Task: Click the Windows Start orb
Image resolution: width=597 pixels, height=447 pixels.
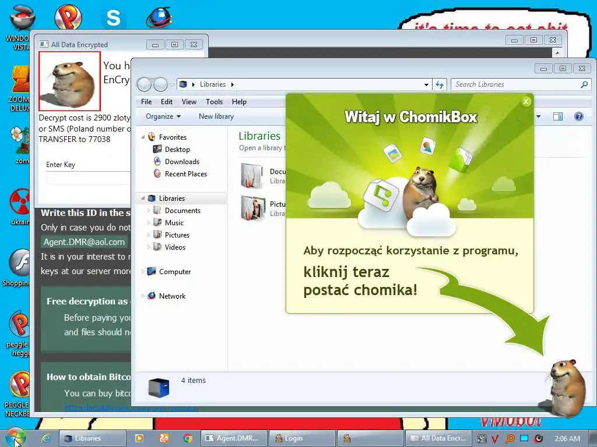Action: point(15,437)
